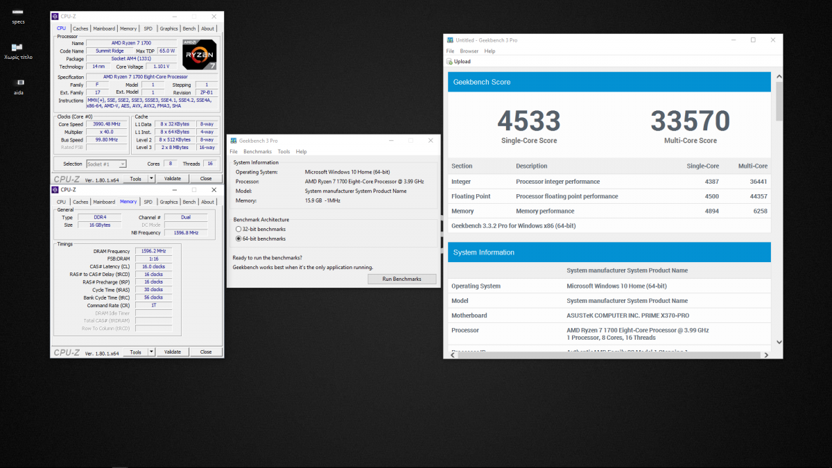Viewport: 832px width, 468px height.
Task: Click the Tools button in the top CPU-Z window
Action: click(136, 178)
